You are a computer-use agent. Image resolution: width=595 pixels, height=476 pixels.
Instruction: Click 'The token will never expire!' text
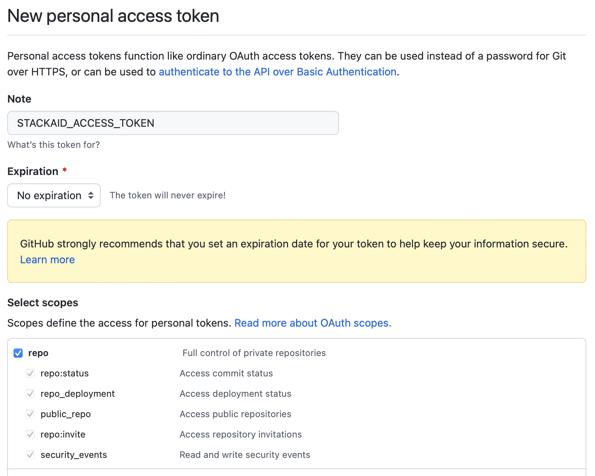click(168, 195)
